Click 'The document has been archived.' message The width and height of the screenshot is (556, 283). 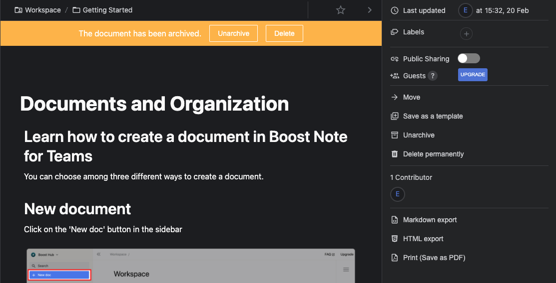coord(140,33)
